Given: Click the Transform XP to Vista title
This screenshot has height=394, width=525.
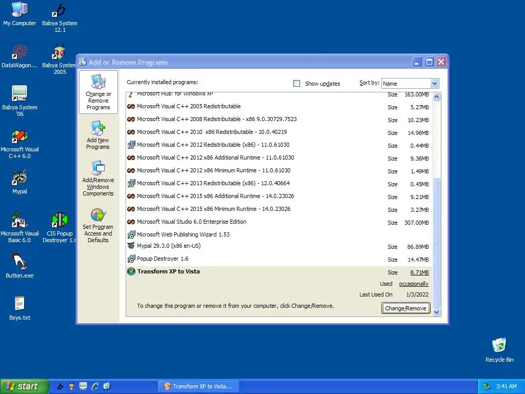Looking at the screenshot, I should coord(168,272).
